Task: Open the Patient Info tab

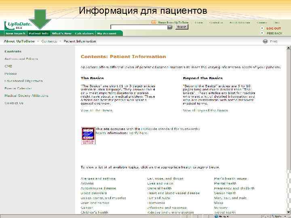Action: click(x=39, y=34)
